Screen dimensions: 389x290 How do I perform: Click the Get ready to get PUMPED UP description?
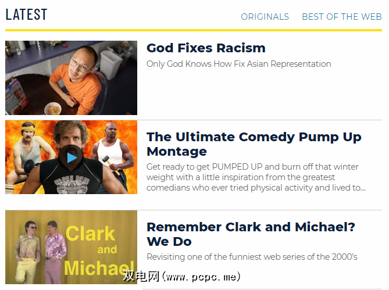256,177
